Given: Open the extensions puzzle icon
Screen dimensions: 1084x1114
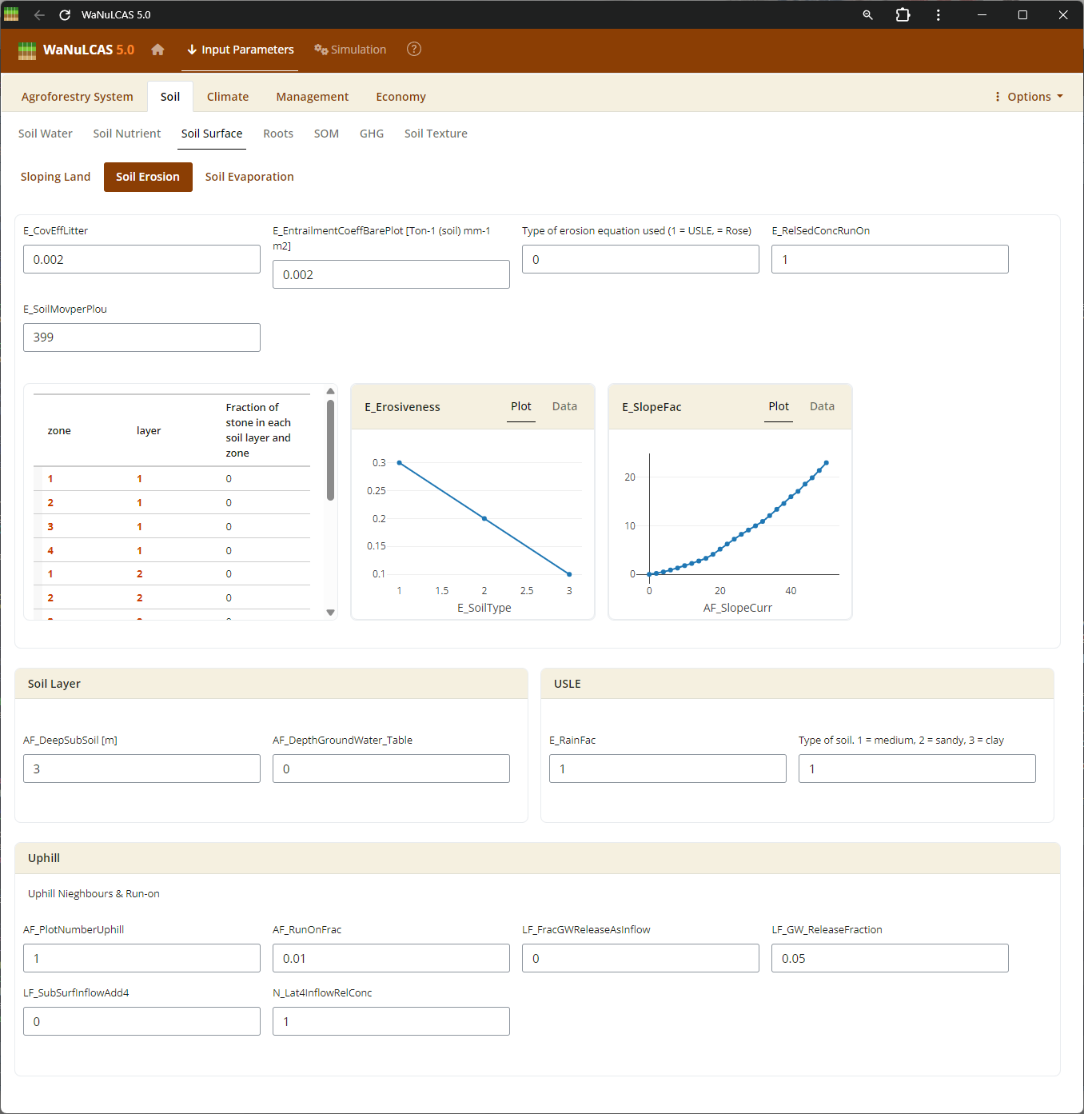Looking at the screenshot, I should 903,15.
